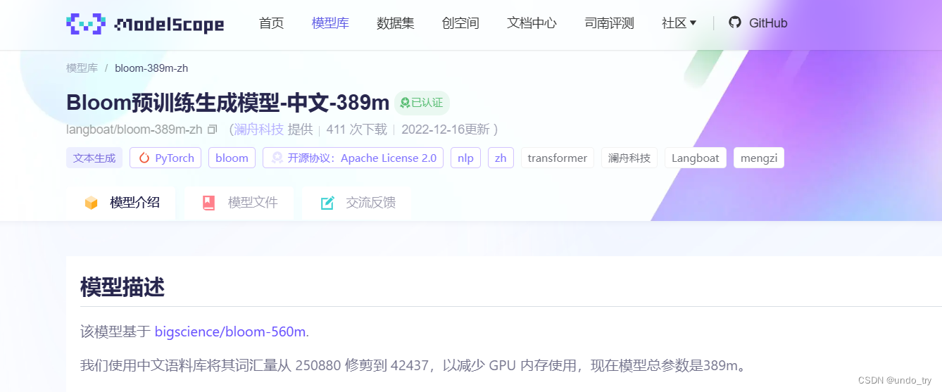Click the bloom-389m-zh breadcrumb text
The width and height of the screenshot is (942, 392).
click(151, 68)
